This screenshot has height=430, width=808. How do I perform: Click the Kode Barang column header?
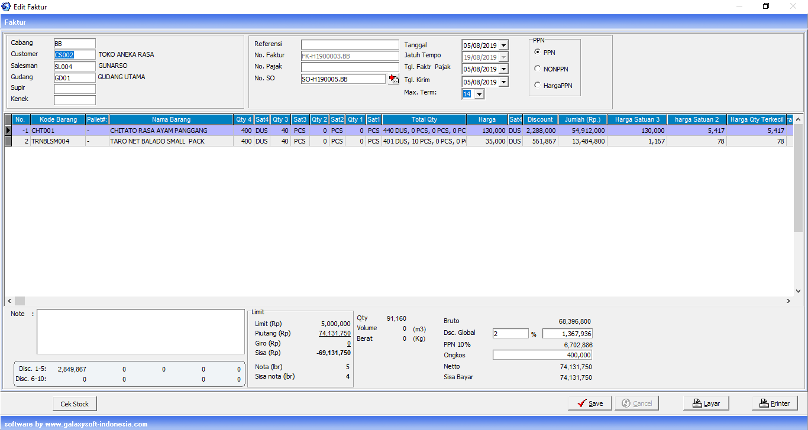pyautogui.click(x=58, y=119)
